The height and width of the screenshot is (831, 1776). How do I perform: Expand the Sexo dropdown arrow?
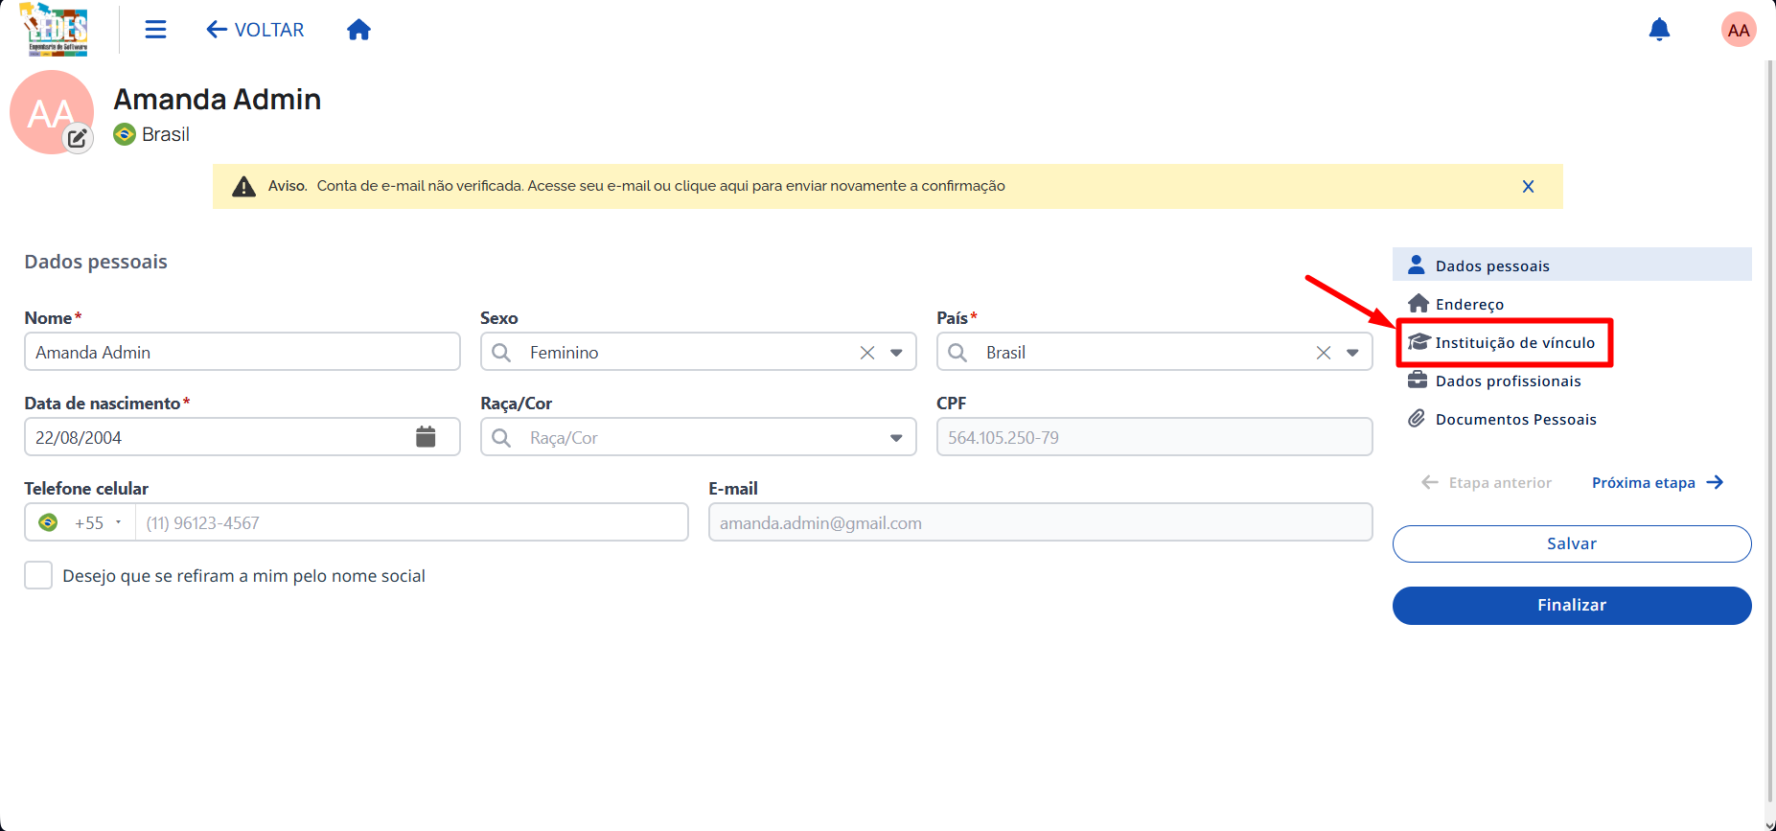896,353
